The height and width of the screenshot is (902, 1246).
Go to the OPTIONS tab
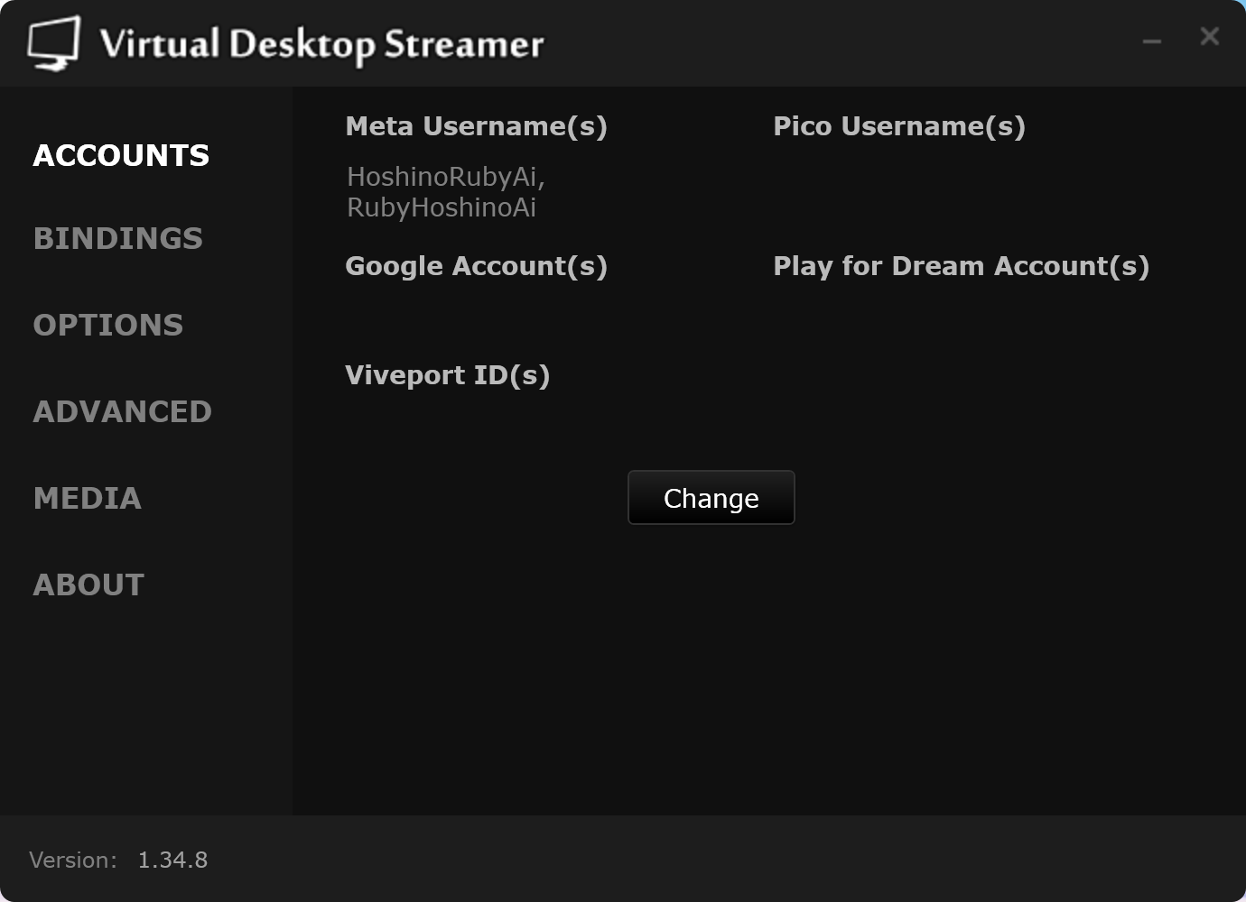108,325
